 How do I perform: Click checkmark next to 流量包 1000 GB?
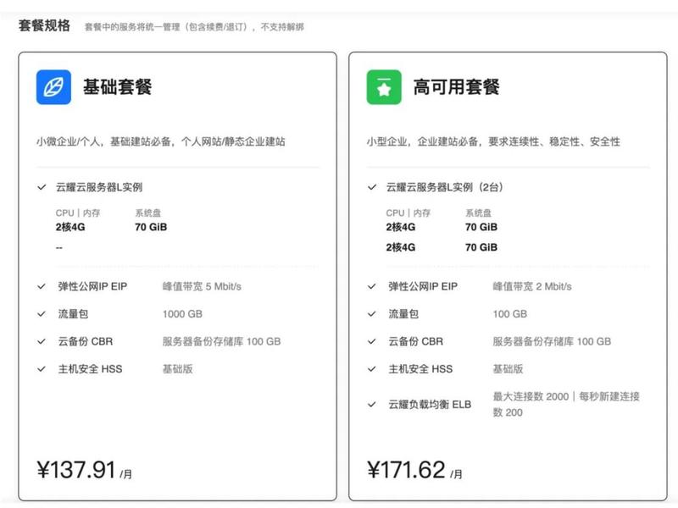42,314
